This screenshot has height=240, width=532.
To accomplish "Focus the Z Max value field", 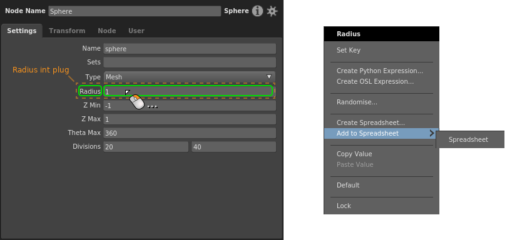I will 190,119.
